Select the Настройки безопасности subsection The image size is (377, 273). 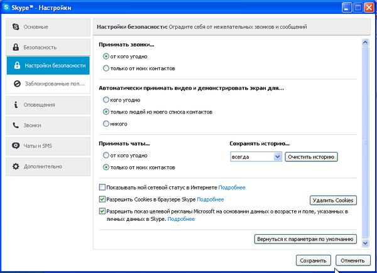pos(48,65)
